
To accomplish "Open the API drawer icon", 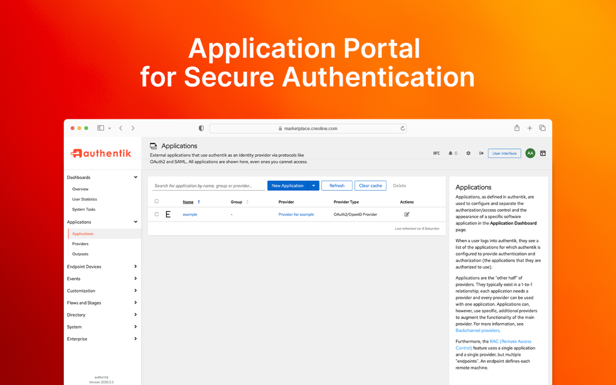I will point(436,153).
